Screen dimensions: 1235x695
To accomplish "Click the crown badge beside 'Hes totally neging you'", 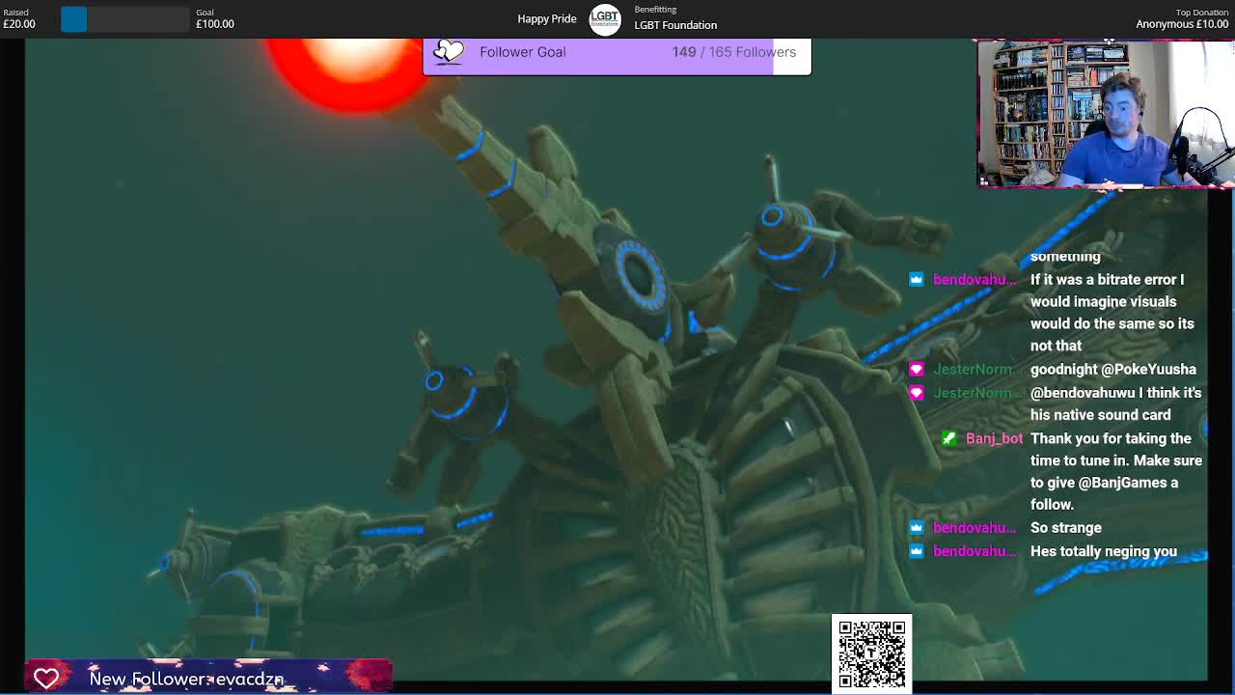I will click(x=916, y=551).
